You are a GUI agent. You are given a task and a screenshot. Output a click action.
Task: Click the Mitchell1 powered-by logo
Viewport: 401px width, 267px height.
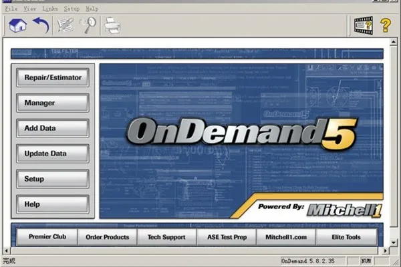pyautogui.click(x=344, y=210)
